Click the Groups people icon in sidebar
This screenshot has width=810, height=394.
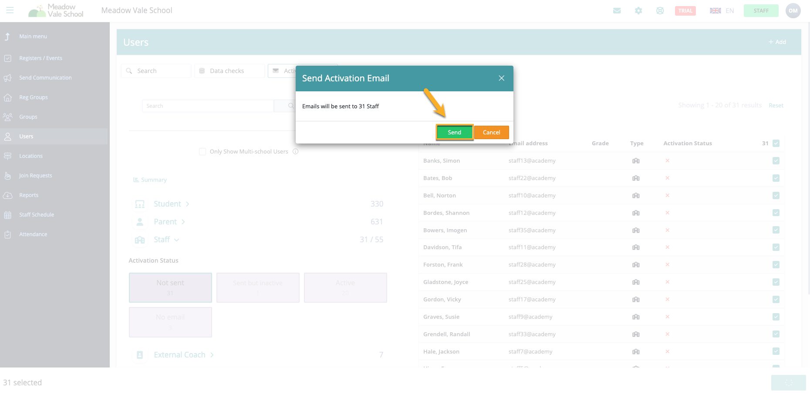[x=8, y=117]
